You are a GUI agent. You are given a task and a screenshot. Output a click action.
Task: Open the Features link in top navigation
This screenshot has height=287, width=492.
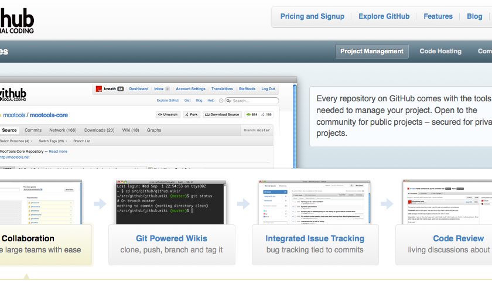438,16
